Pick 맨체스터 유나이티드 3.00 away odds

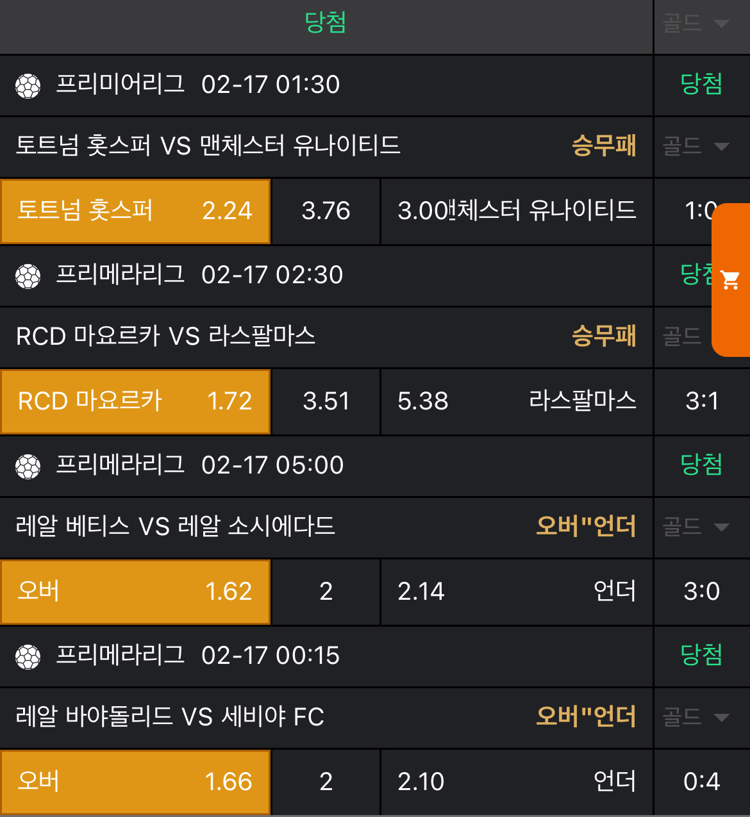click(x=517, y=211)
